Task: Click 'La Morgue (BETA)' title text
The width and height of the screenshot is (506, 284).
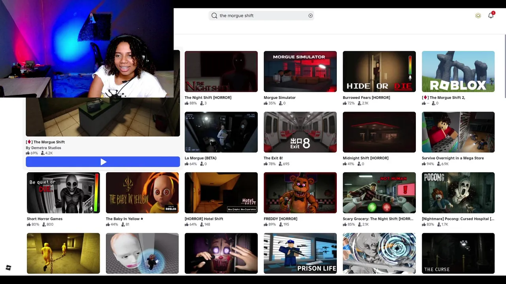Action: [x=200, y=158]
